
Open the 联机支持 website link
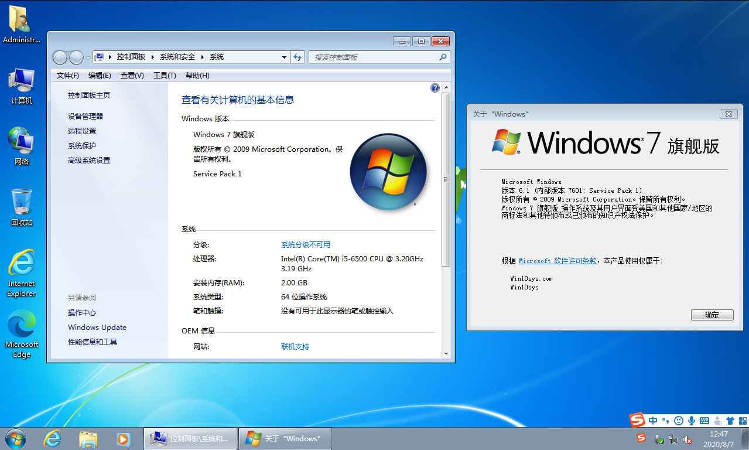point(295,347)
